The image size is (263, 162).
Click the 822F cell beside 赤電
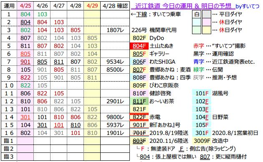(139, 117)
